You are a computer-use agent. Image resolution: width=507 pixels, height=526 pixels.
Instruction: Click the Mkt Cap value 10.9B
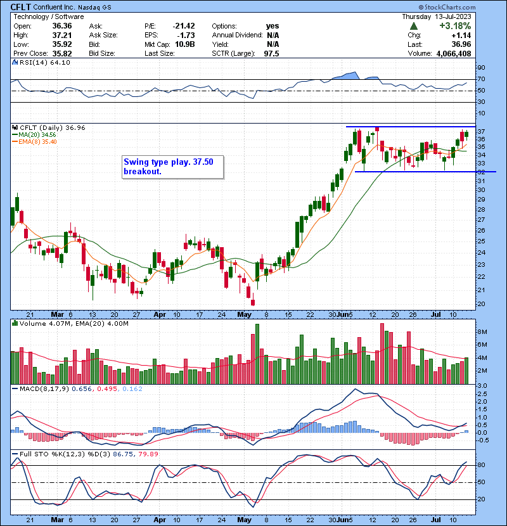coord(185,44)
